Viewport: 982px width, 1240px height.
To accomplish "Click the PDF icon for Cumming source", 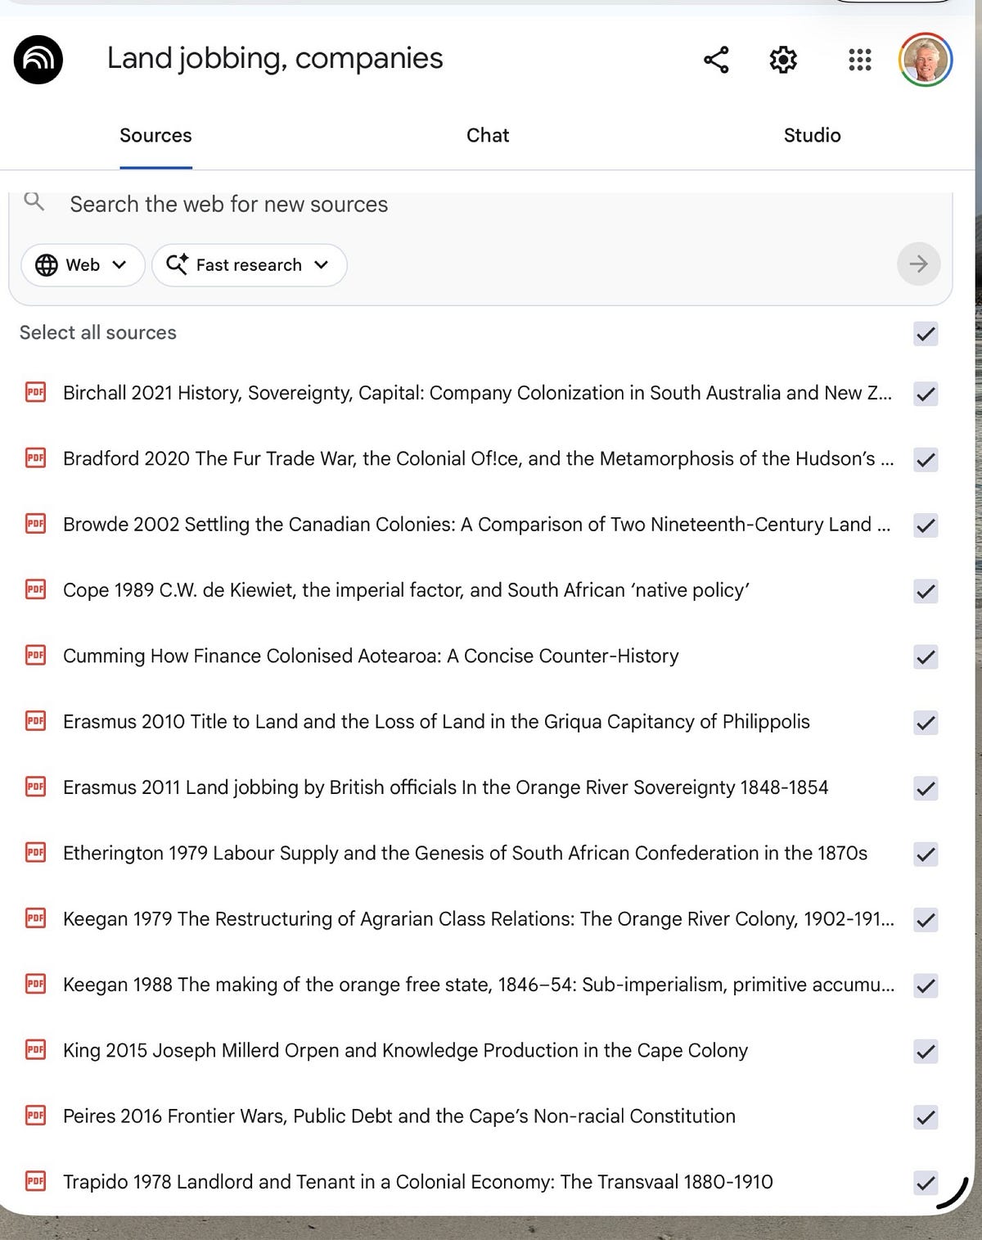I will point(35,656).
